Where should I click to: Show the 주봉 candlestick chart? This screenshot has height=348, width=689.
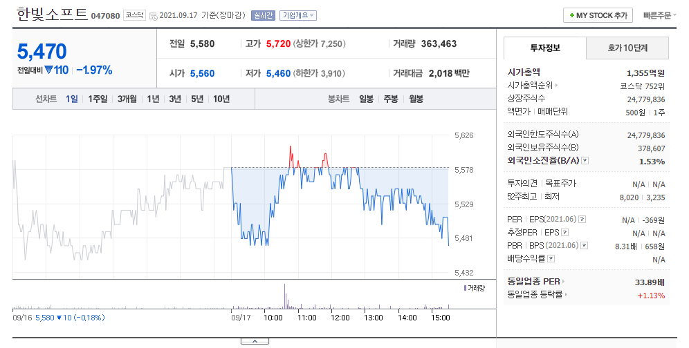coord(391,99)
